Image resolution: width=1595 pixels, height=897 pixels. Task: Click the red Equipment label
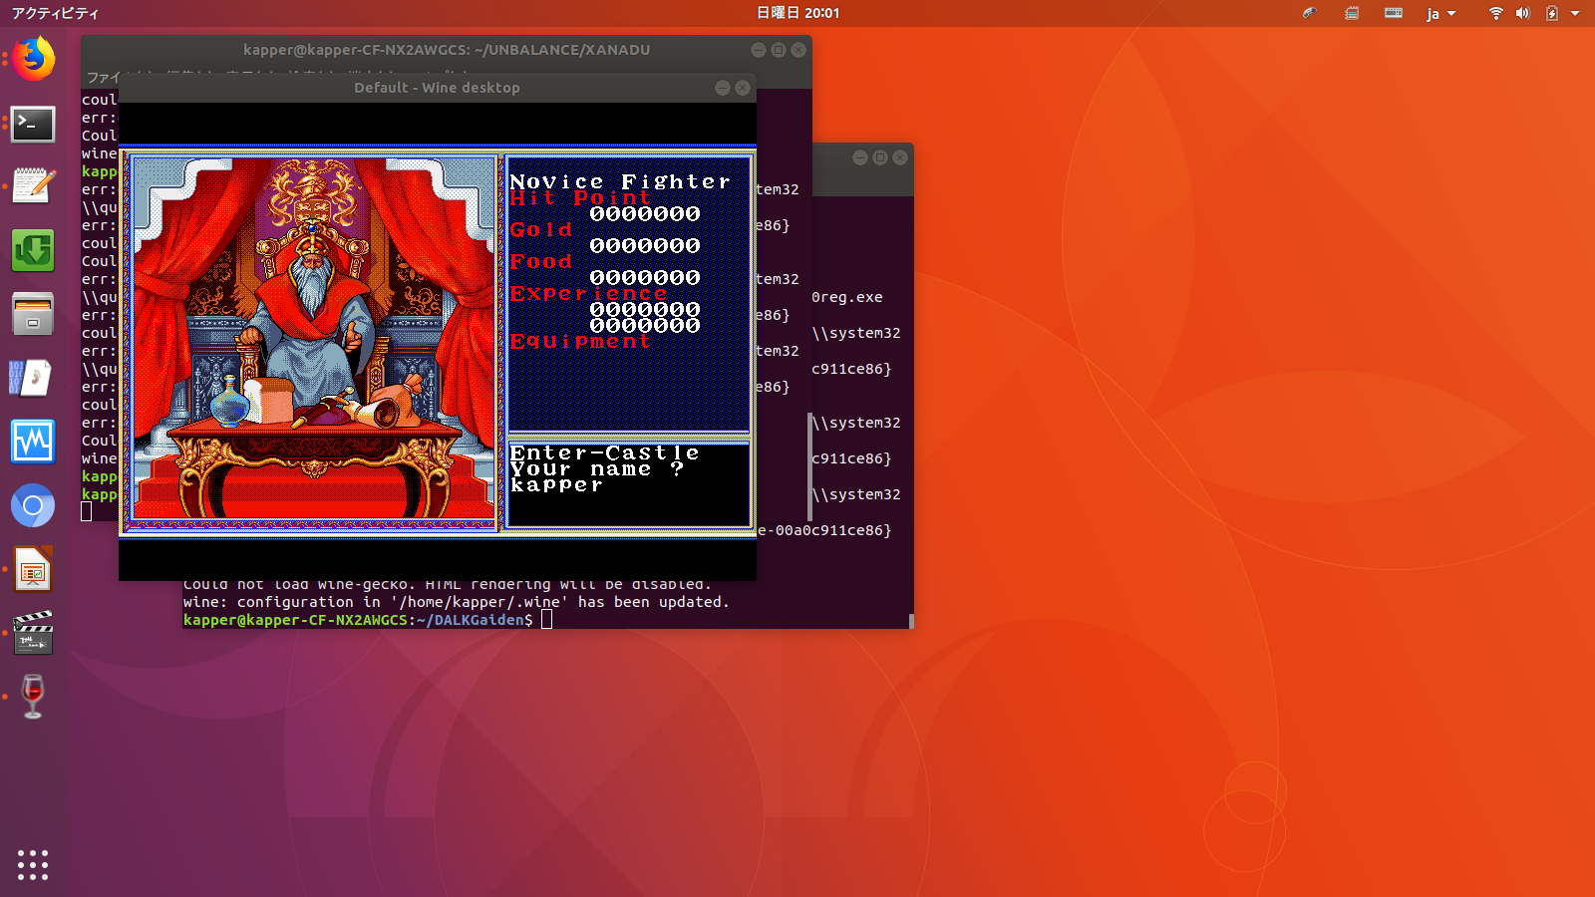[x=580, y=341]
